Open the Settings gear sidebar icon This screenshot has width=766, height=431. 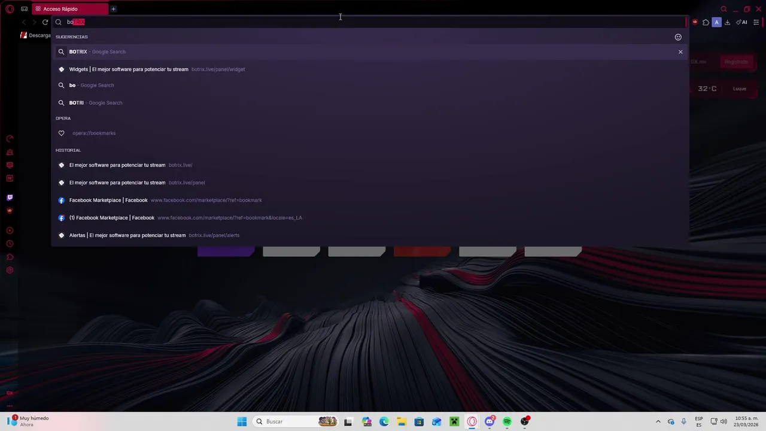10,270
